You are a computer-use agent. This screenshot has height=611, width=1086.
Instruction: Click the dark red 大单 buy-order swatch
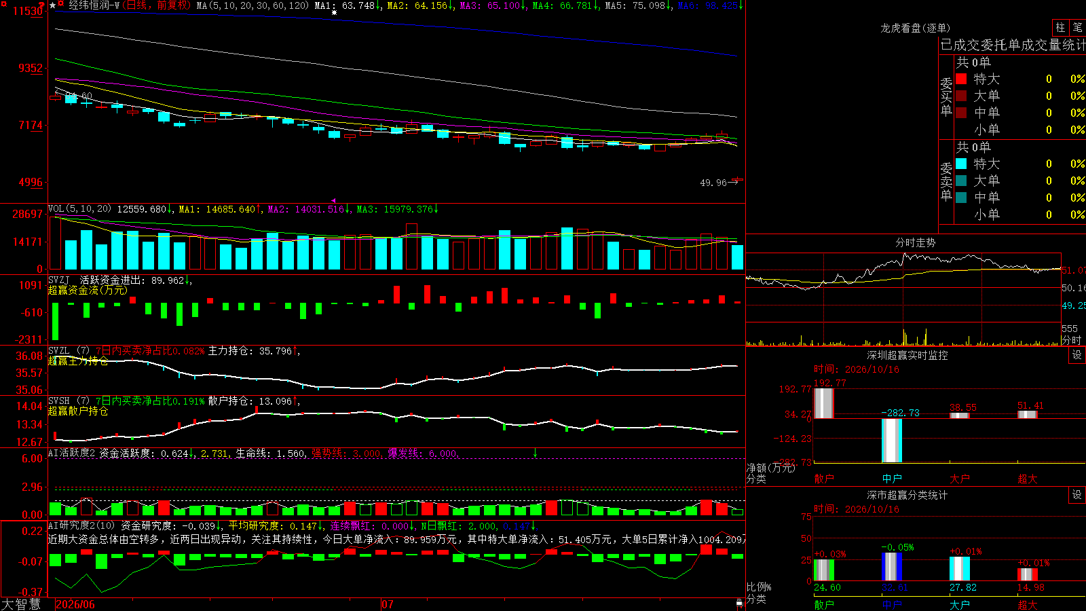click(x=961, y=96)
